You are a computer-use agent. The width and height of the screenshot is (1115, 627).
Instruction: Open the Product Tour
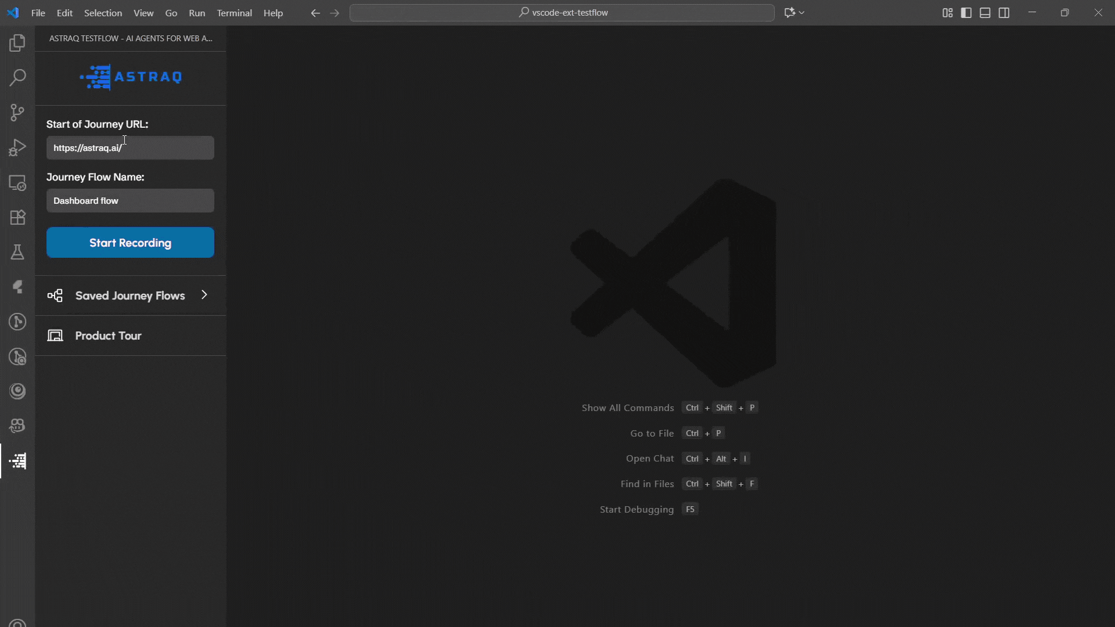[108, 336]
